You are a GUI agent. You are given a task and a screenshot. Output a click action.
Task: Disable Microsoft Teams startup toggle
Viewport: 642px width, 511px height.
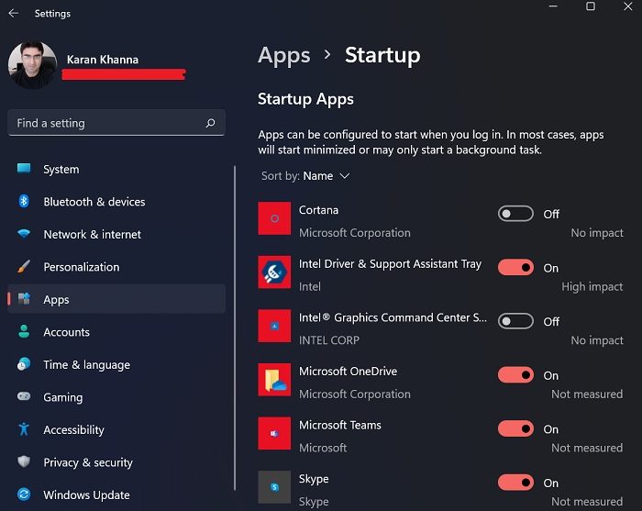(x=515, y=428)
